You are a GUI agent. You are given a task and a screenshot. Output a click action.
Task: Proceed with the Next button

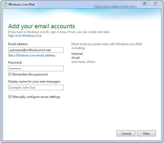146,133
